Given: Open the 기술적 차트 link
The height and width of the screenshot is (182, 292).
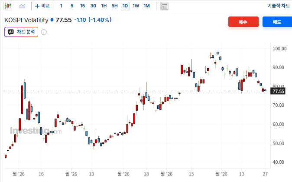Looking at the screenshot, I should (279, 6).
